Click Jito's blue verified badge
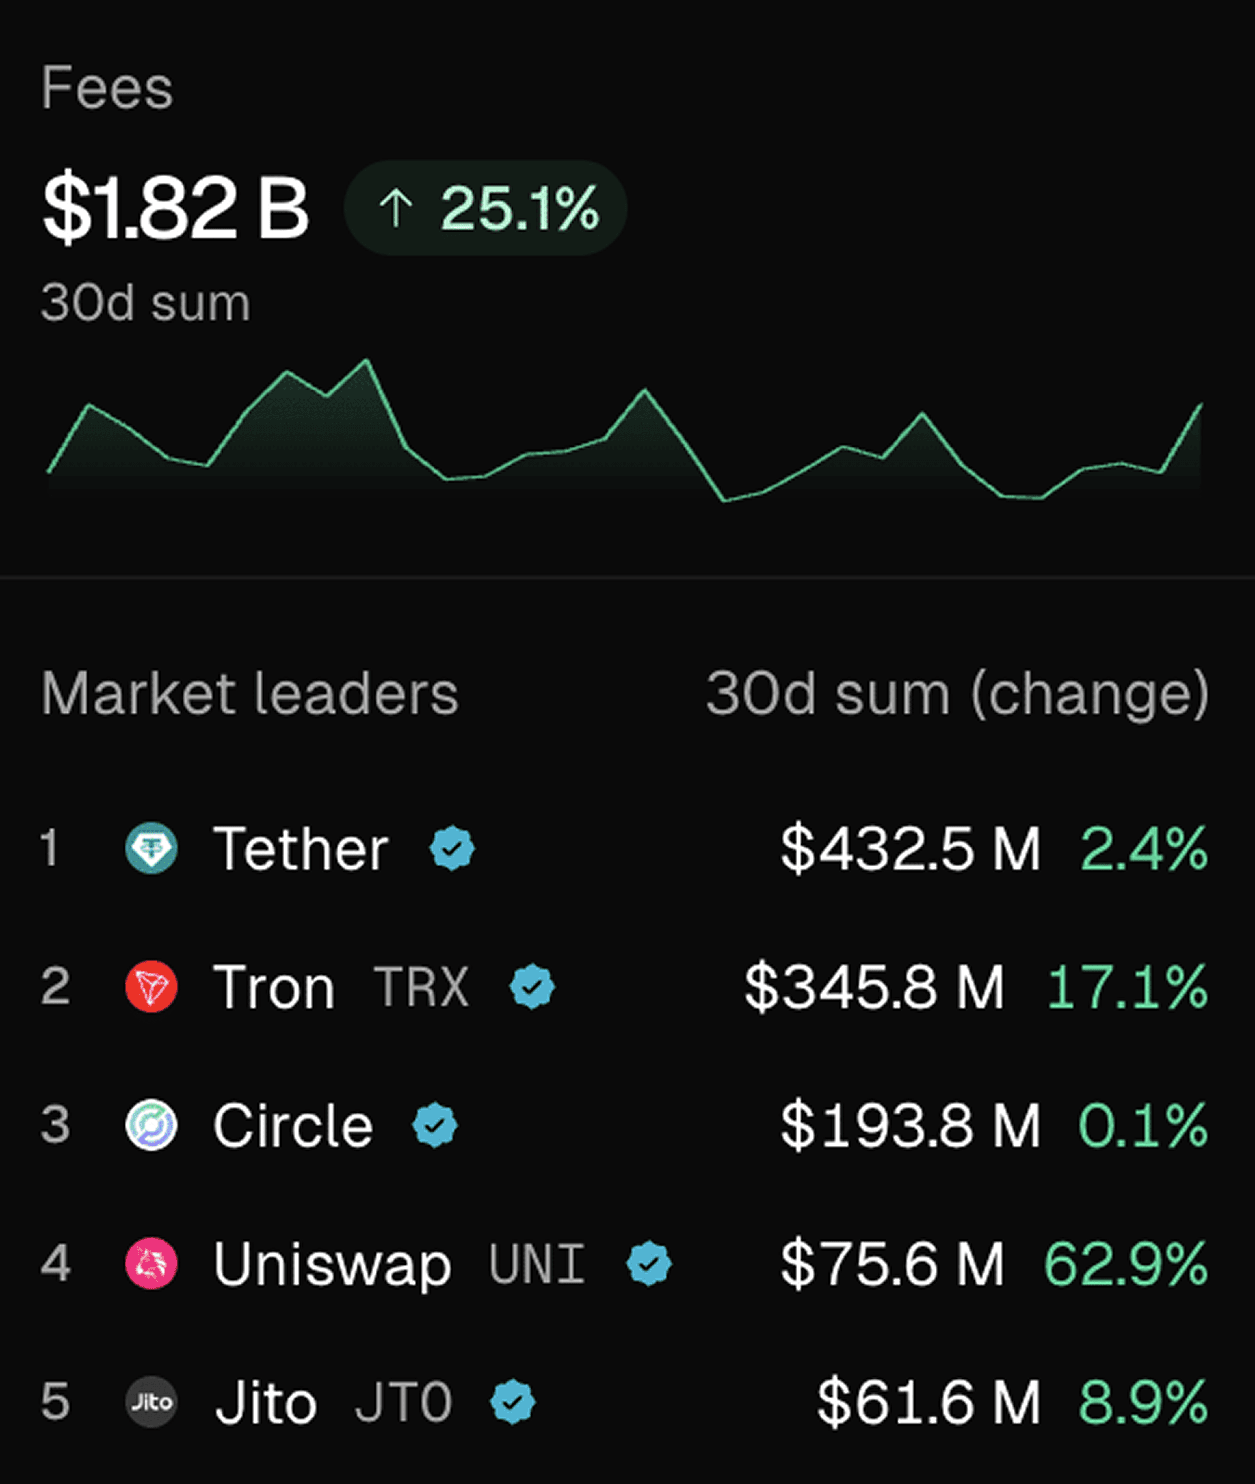The height and width of the screenshot is (1484, 1255). (x=512, y=1402)
